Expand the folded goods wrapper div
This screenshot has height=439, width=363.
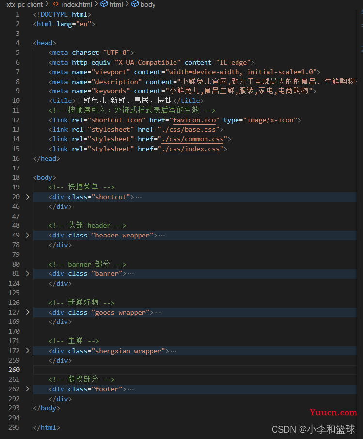[28, 312]
